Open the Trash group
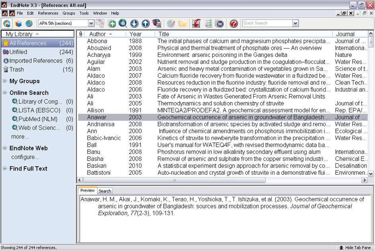This screenshot has height=251, width=375. point(37,69)
